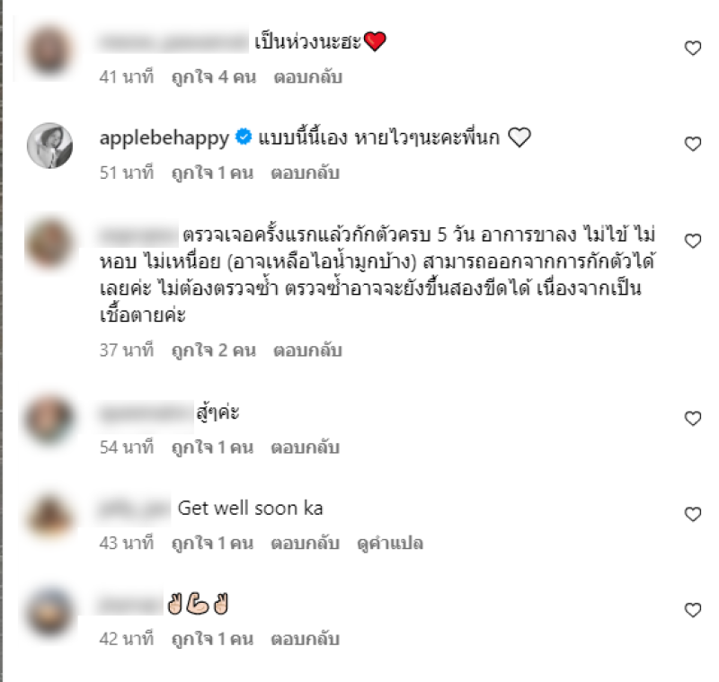Click applebehappy's verified badge
Image resolution: width=719 pixels, height=682 pixels.
[244, 137]
